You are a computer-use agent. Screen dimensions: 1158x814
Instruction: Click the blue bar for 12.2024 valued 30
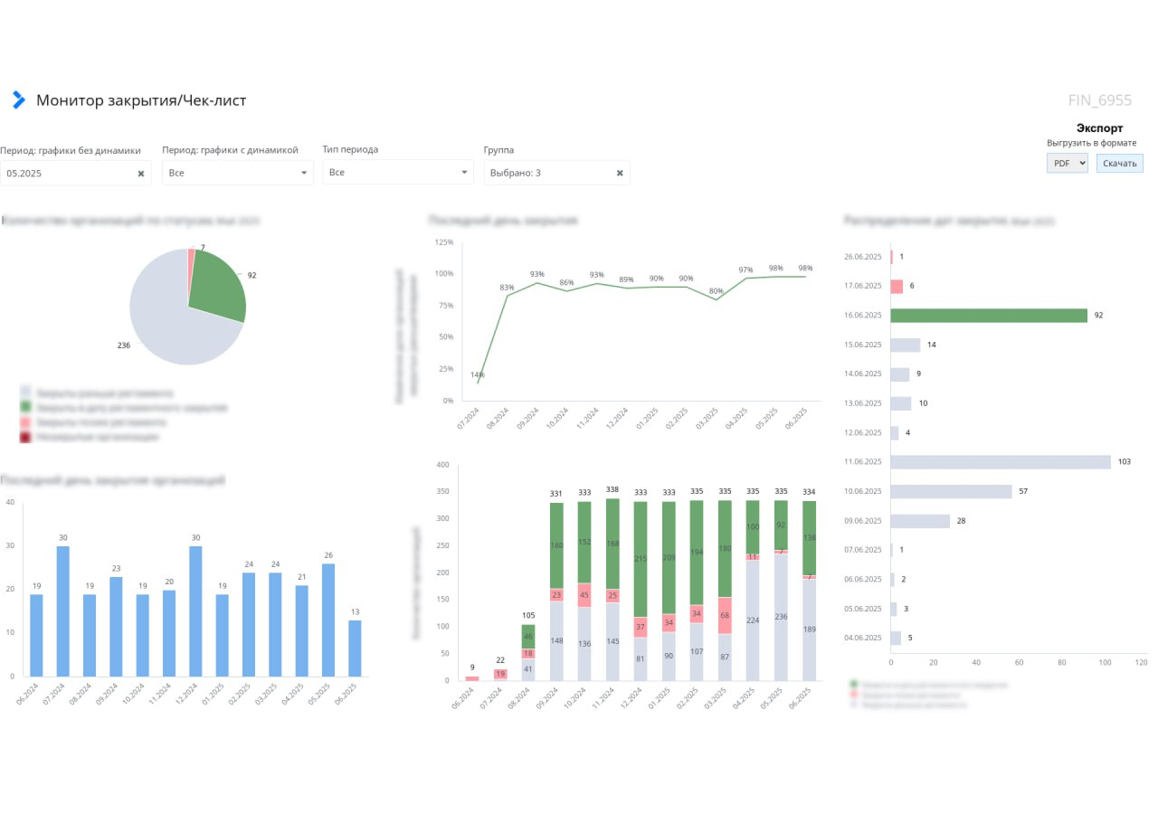point(195,611)
